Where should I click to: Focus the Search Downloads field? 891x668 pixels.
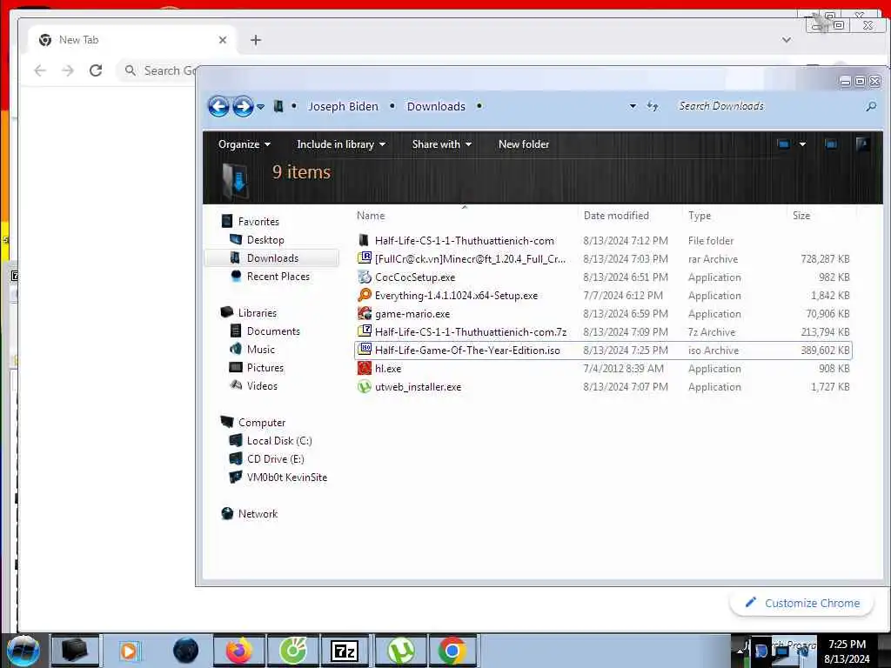click(x=767, y=106)
